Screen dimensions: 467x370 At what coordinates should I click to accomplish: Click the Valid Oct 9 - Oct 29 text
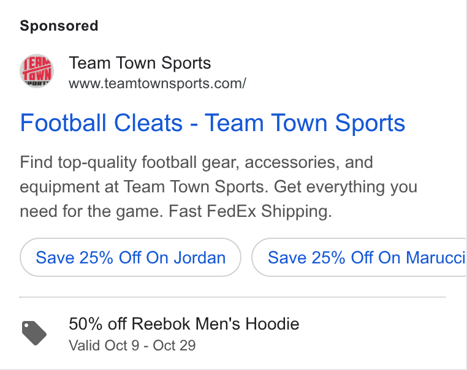[x=132, y=345]
